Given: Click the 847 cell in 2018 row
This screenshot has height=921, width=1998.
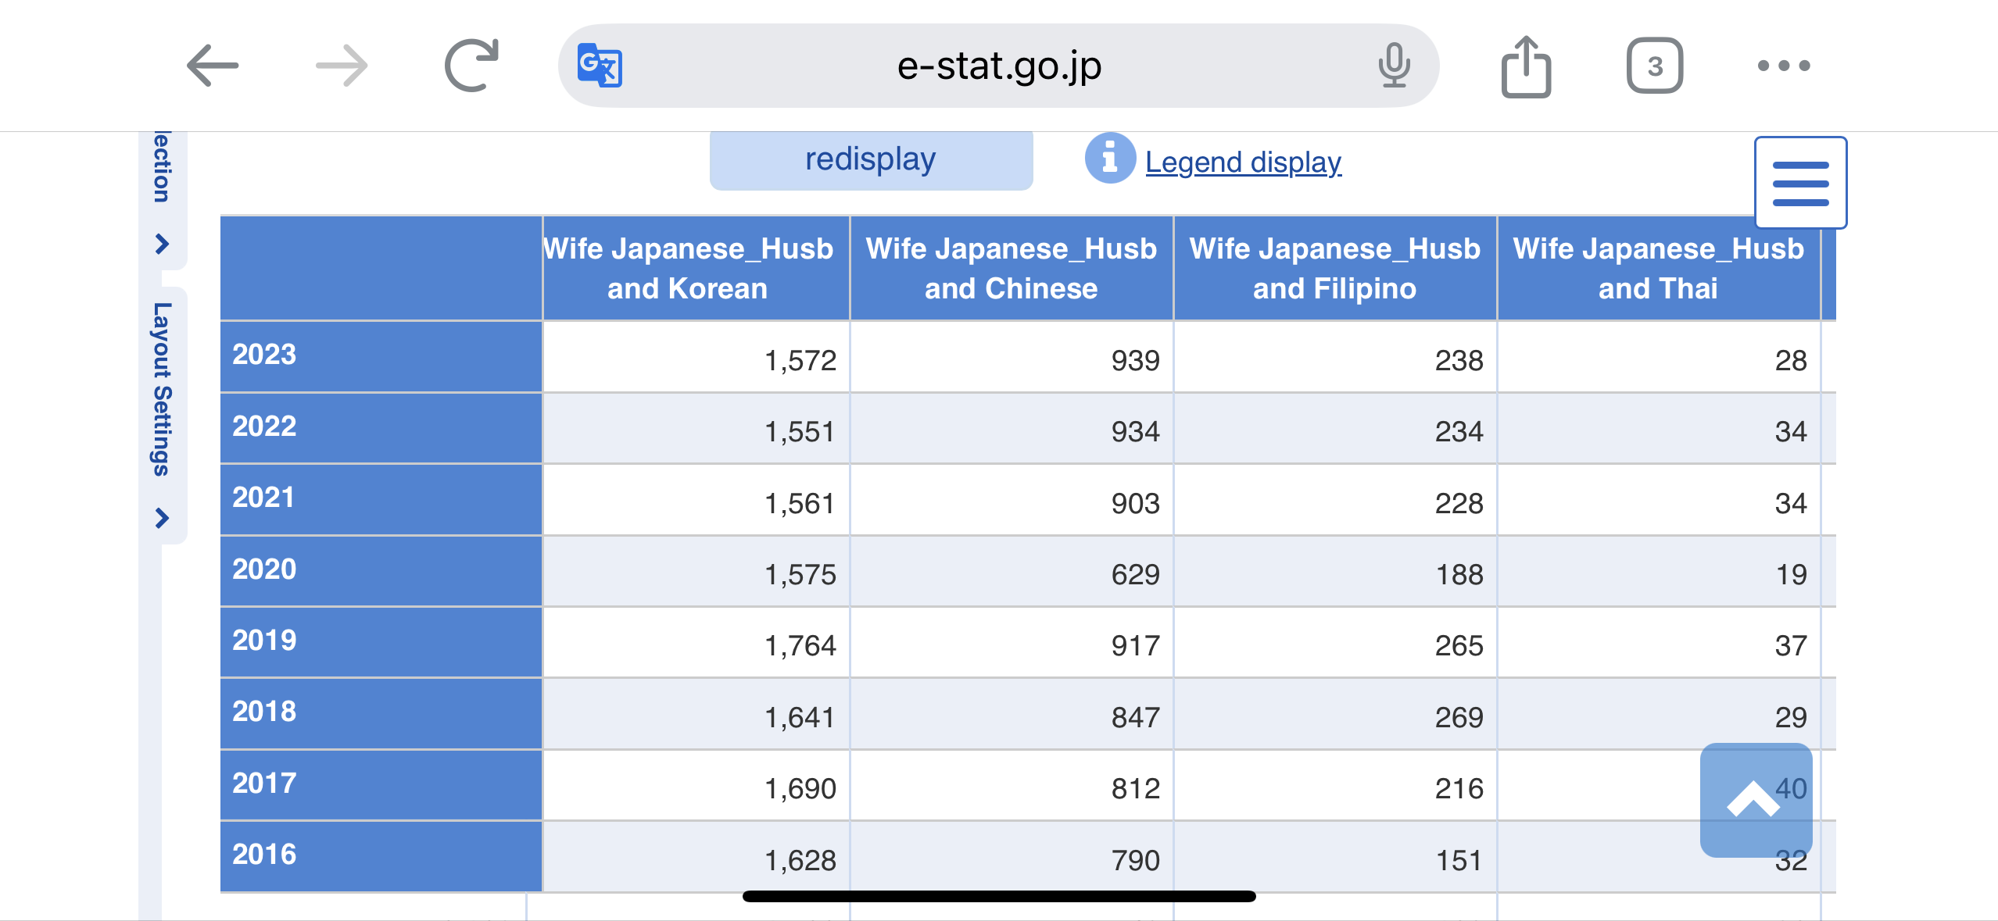Looking at the screenshot, I should pyautogui.click(x=1012, y=715).
